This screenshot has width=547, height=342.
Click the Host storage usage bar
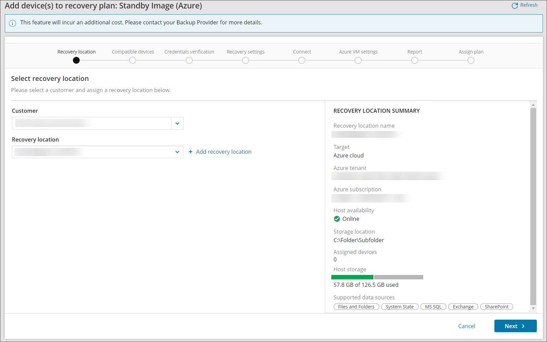point(377,277)
